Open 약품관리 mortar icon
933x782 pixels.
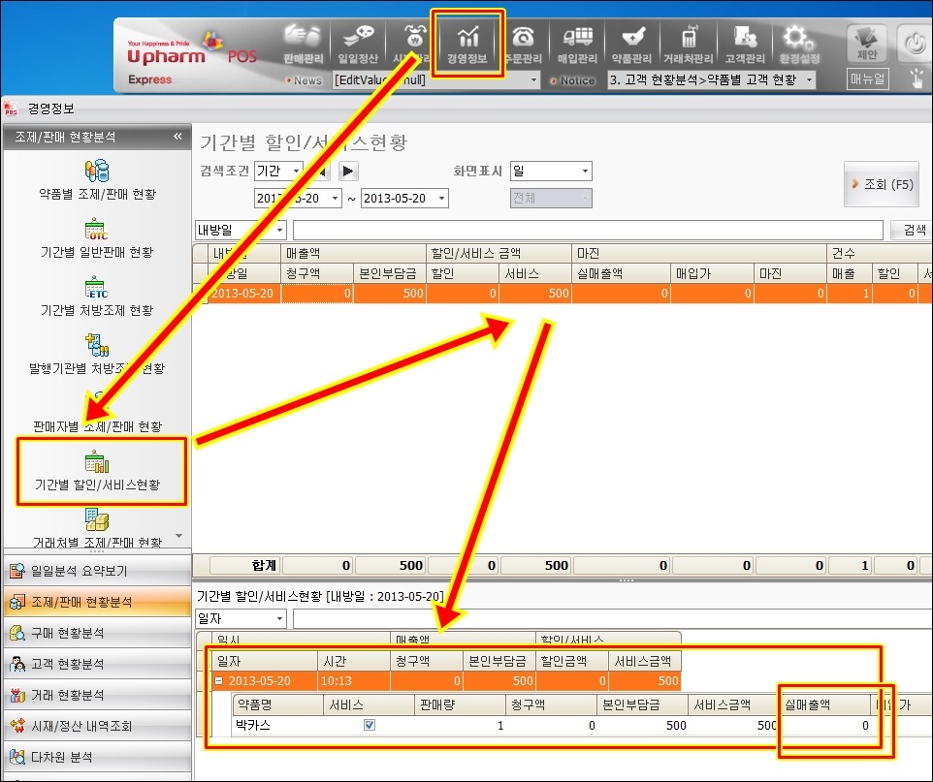point(631,44)
